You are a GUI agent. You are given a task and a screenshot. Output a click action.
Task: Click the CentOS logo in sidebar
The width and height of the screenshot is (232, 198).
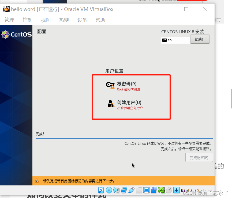(16, 35)
